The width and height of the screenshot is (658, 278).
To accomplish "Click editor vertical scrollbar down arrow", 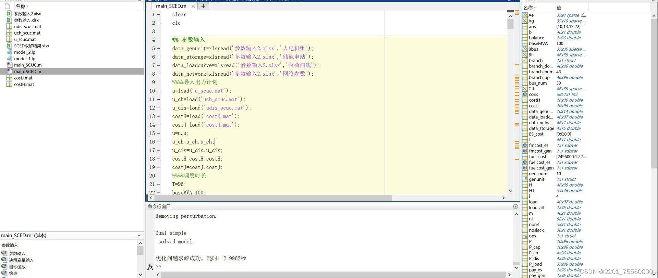I will pyautogui.click(x=510, y=191).
